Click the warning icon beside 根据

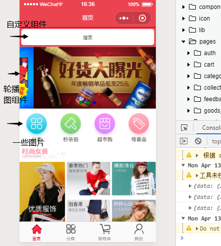click(189, 155)
